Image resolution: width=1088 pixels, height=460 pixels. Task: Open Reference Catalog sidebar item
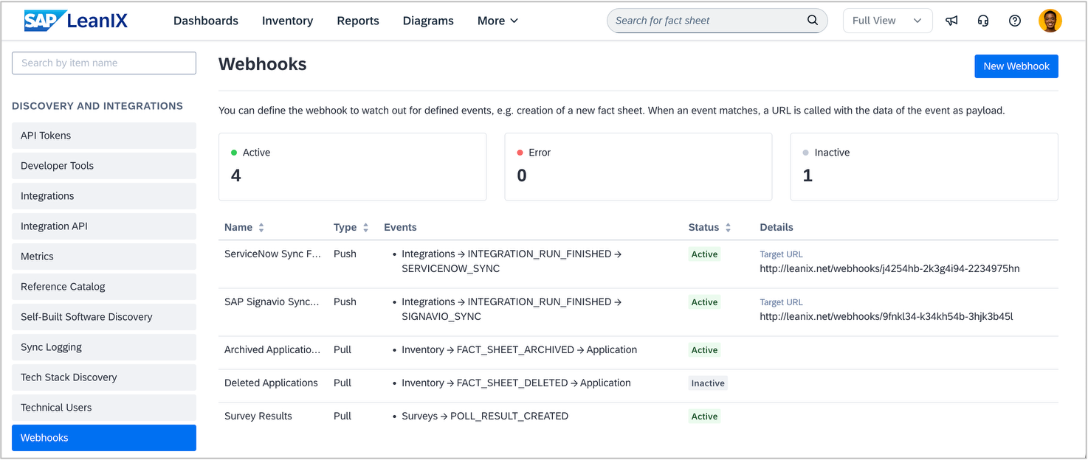click(104, 287)
